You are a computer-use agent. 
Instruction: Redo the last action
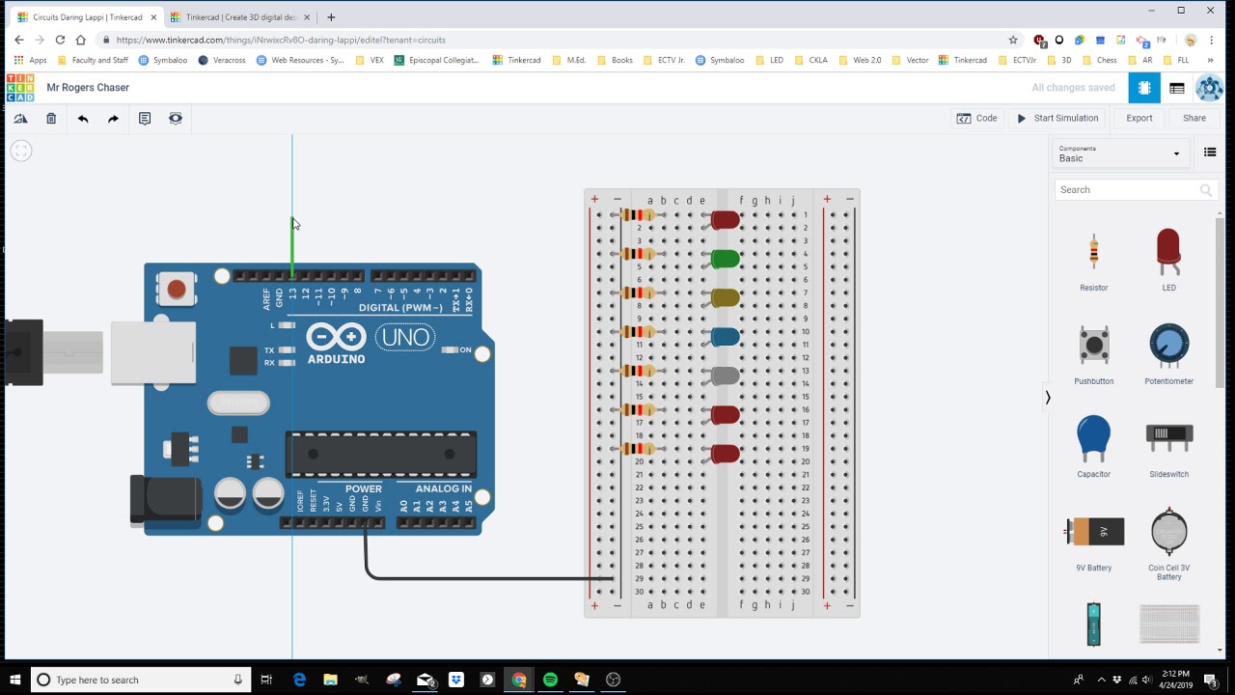(x=113, y=118)
